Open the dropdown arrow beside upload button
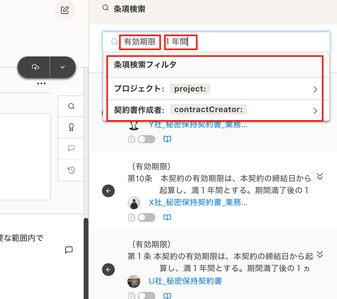The width and height of the screenshot is (337, 299). point(63,67)
